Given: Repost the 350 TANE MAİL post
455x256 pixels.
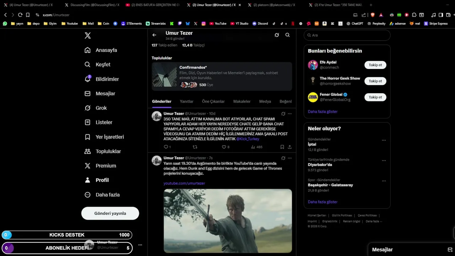Looking at the screenshot, I should point(195,147).
